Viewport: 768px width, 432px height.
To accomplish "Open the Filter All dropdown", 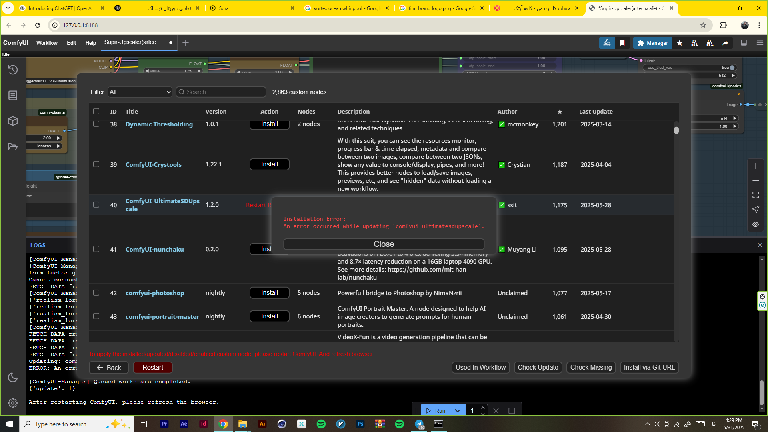I will (140, 92).
